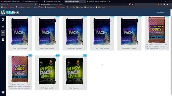Click the browser forward arrow
The height and width of the screenshot is (96, 172).
5,4
